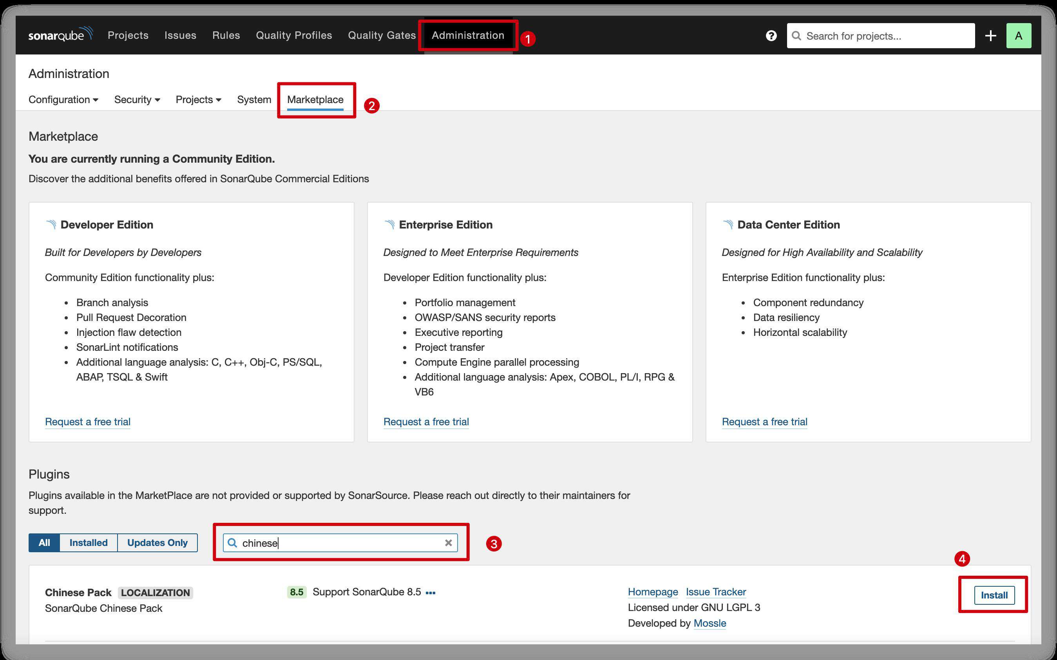Open Rules in top navigation
This screenshot has height=660, width=1057.
226,35
